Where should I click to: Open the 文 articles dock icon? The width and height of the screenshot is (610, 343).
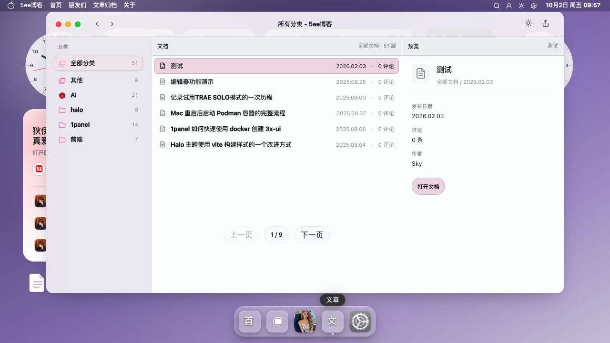point(333,322)
